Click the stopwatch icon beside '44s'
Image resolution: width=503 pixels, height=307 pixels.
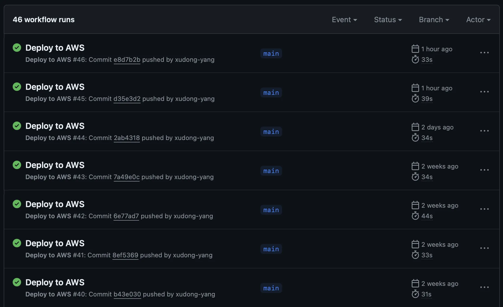point(415,216)
